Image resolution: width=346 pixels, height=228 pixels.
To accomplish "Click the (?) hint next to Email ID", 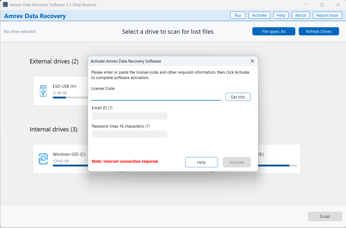I will (110, 108).
